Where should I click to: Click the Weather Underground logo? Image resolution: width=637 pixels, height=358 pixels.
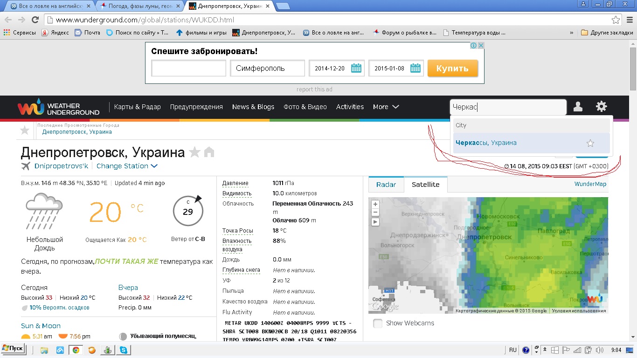(x=58, y=107)
